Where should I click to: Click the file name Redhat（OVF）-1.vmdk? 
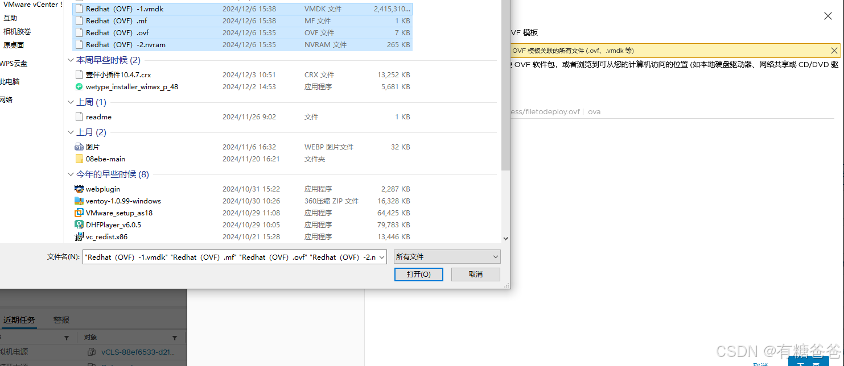[125, 9]
